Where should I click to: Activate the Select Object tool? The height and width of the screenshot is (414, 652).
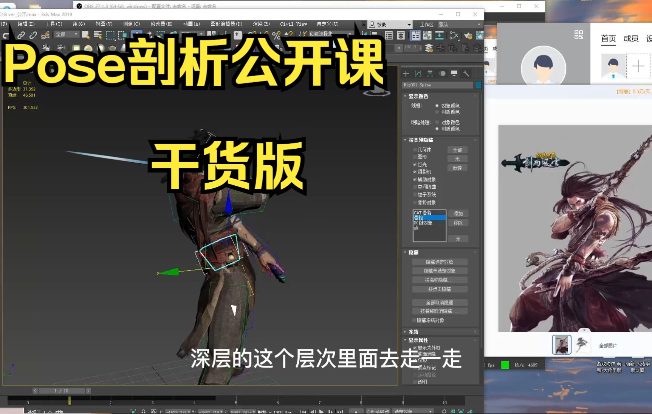(86, 35)
